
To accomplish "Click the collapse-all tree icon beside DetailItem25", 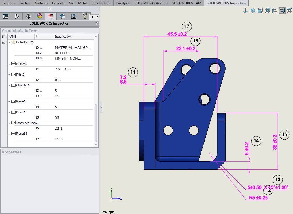I will pyautogui.click(x=4, y=42).
